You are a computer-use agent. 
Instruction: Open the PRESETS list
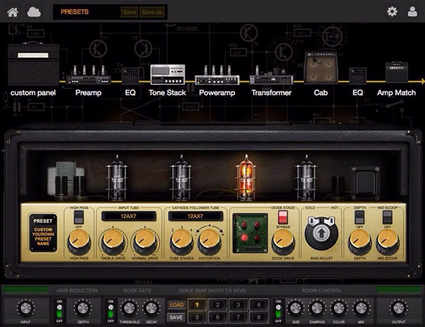(x=74, y=12)
